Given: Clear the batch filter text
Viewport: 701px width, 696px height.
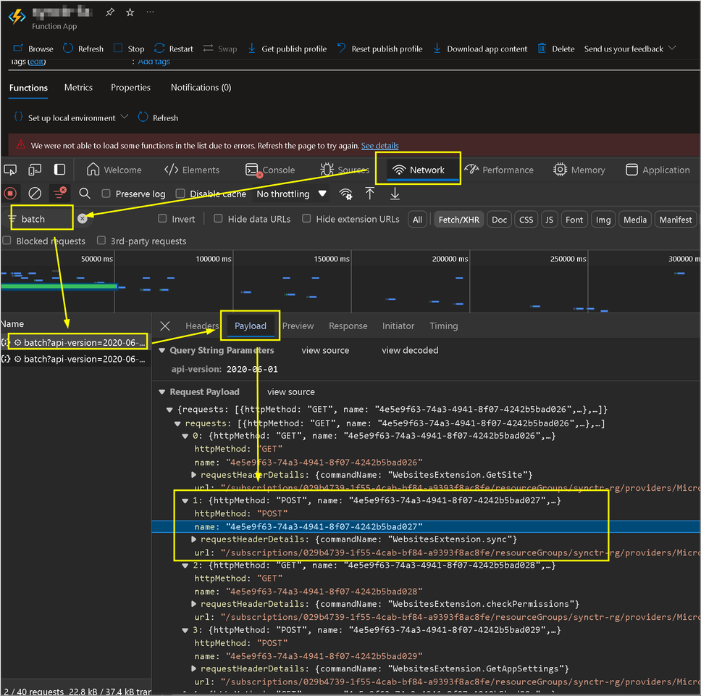Looking at the screenshot, I should pyautogui.click(x=83, y=218).
